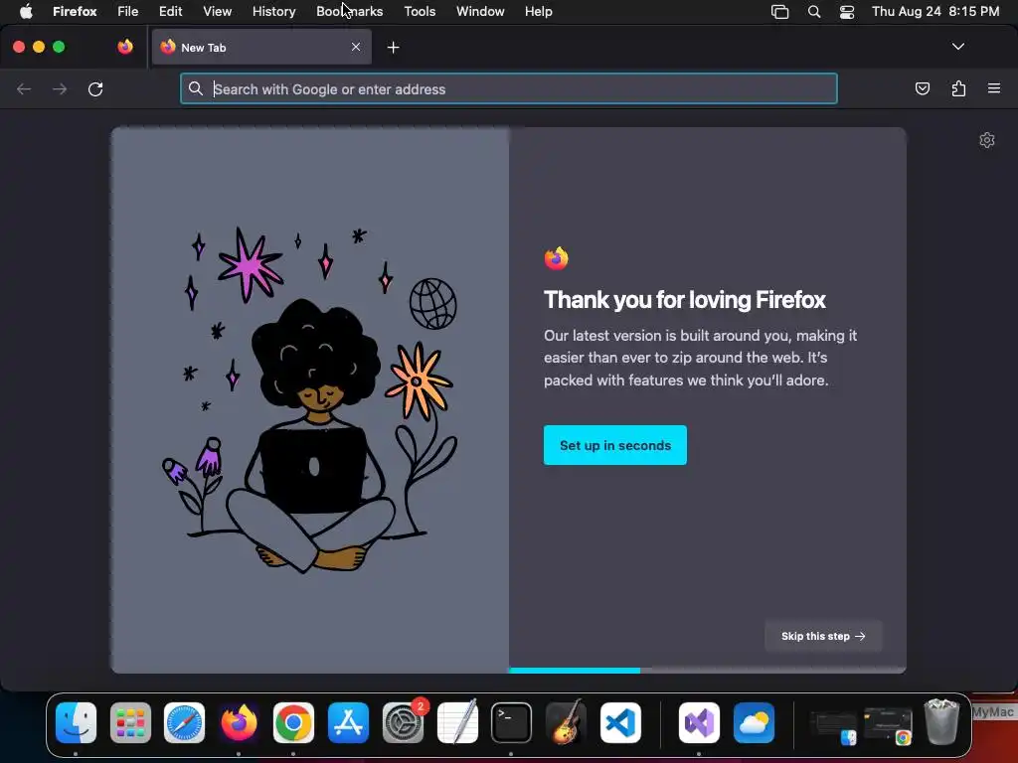Switch to the New Tab tab
The width and height of the screenshot is (1018, 763).
(x=261, y=47)
